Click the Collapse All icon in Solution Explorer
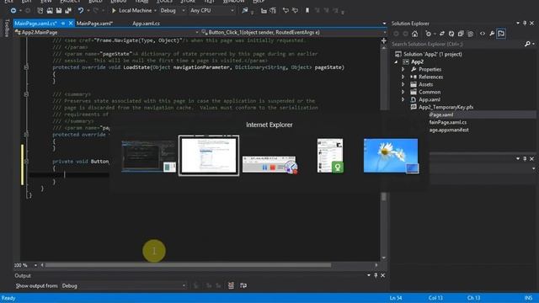The height and width of the screenshot is (303, 539). pos(461,34)
